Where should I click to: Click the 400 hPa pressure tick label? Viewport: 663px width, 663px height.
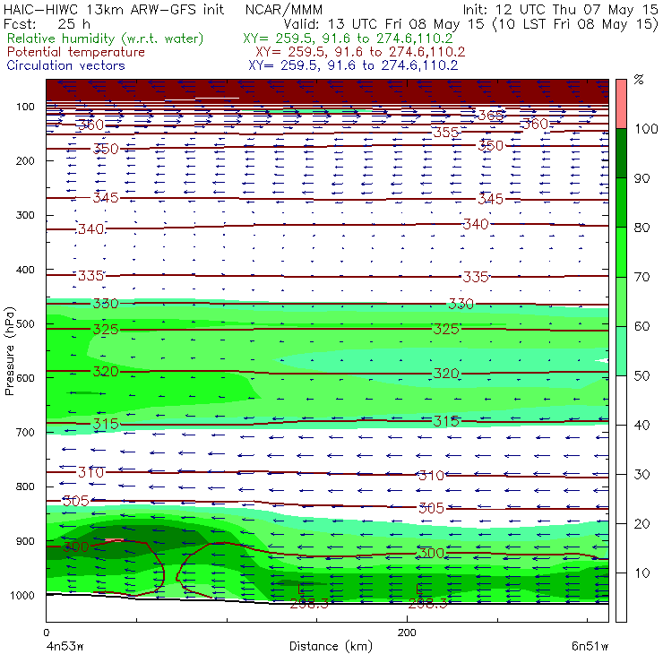(25, 270)
